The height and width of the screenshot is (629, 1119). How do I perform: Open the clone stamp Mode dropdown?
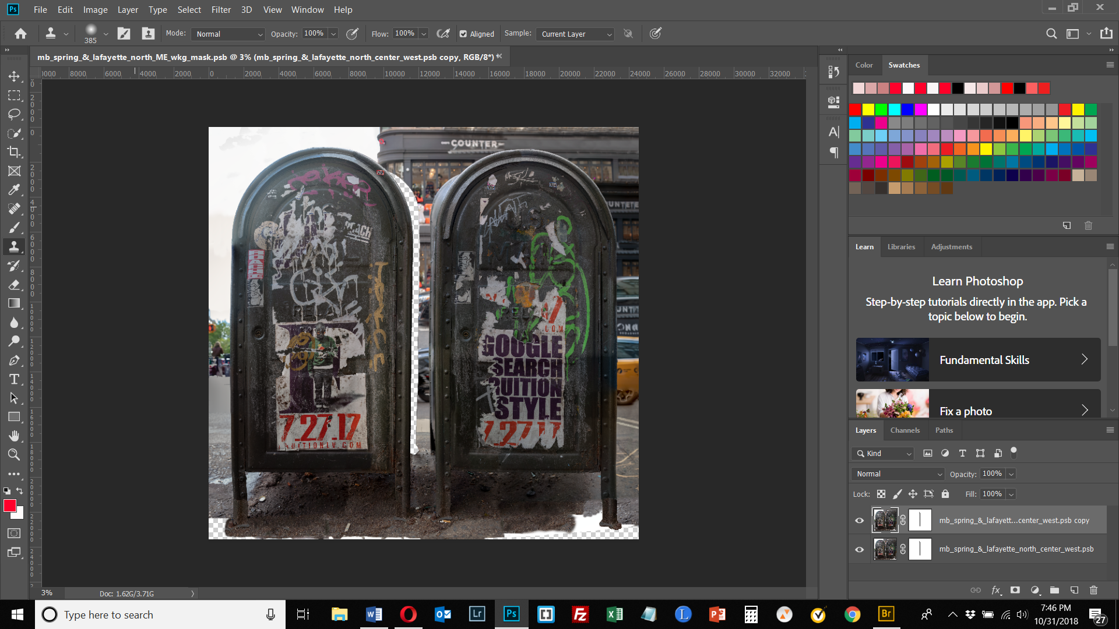228,34
